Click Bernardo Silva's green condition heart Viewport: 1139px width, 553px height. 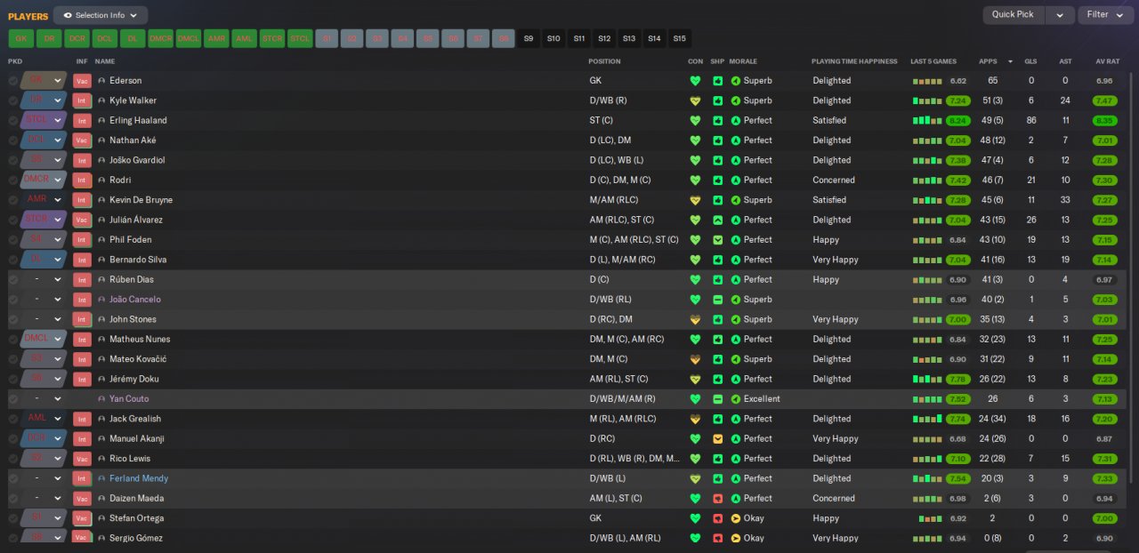pos(695,260)
